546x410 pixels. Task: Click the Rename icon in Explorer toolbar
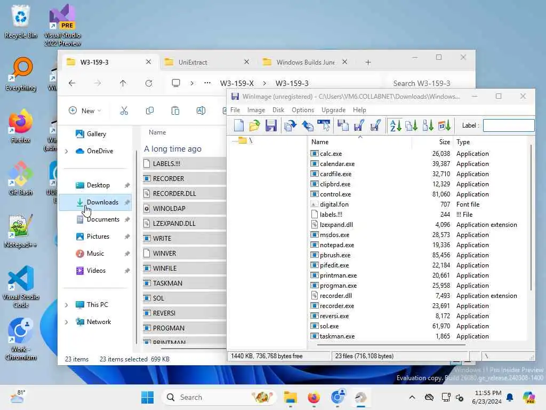pyautogui.click(x=201, y=111)
